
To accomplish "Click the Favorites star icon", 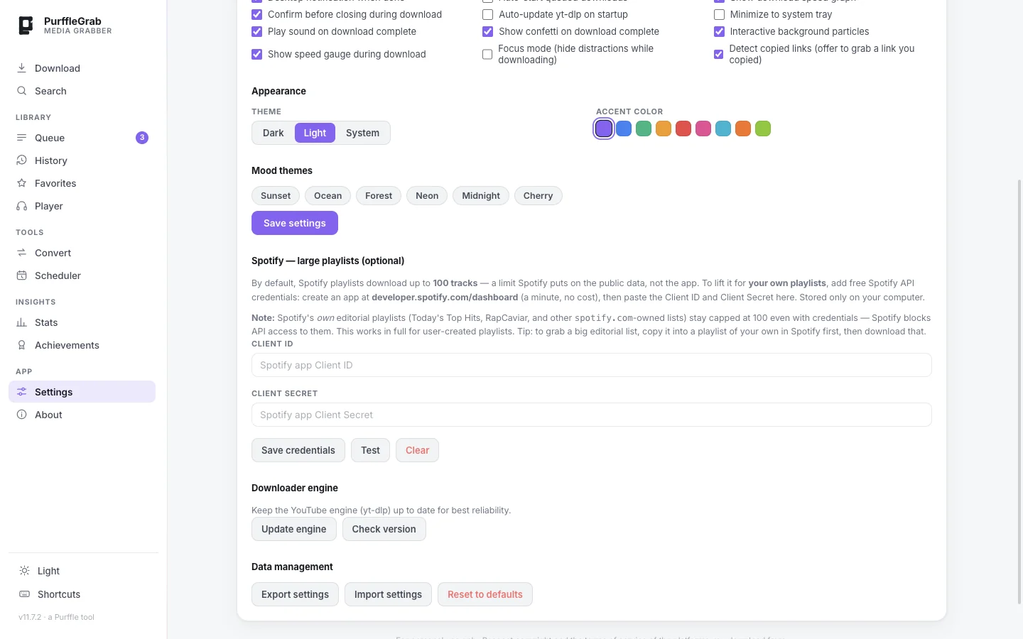I will (x=22, y=183).
